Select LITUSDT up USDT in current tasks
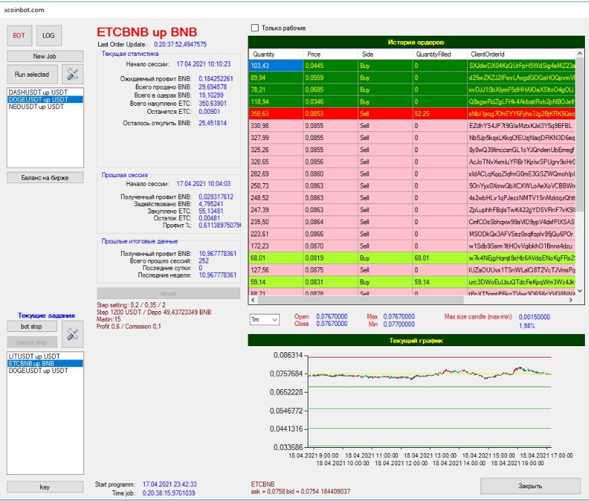 [x=34, y=356]
